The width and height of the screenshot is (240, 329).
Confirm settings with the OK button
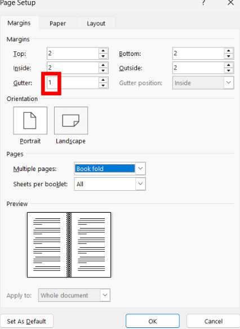(x=153, y=321)
